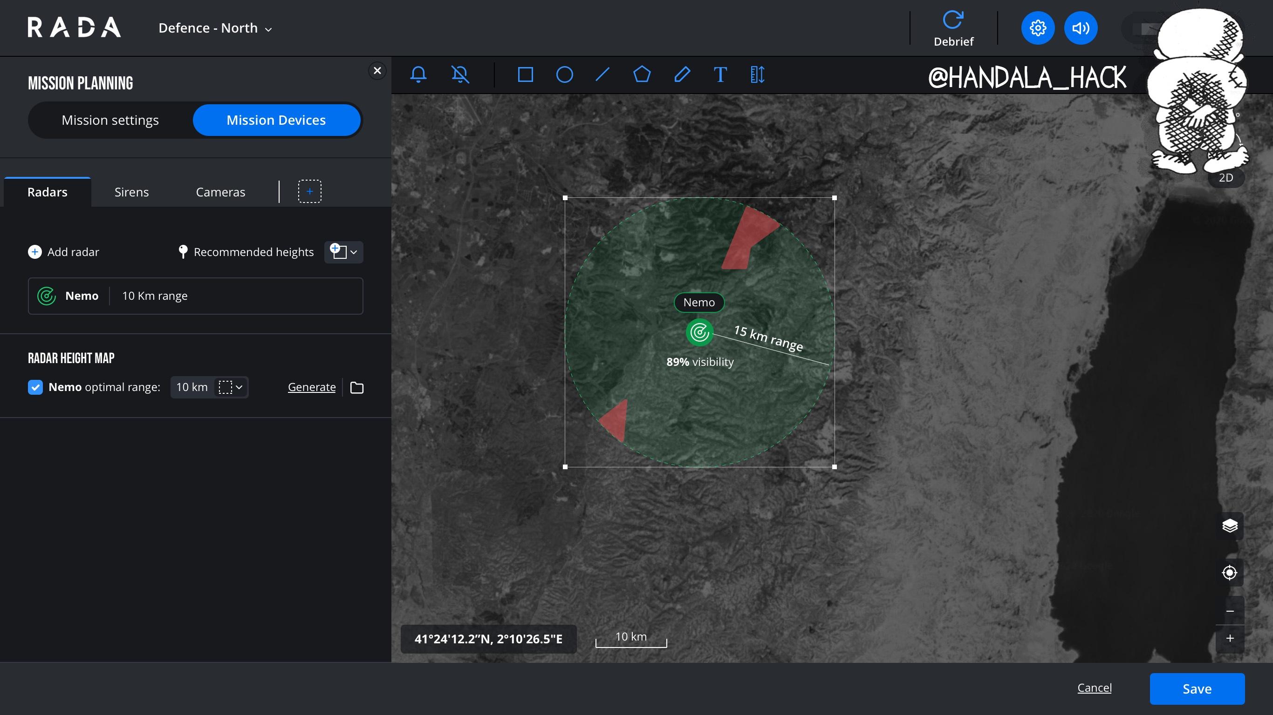Click the Nemo radar marker on map

[699, 332]
